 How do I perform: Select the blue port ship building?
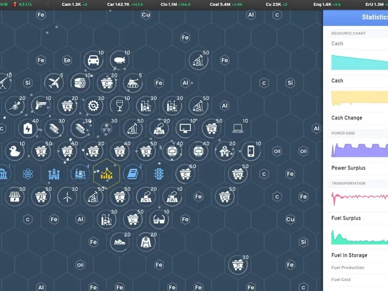(x=80, y=174)
